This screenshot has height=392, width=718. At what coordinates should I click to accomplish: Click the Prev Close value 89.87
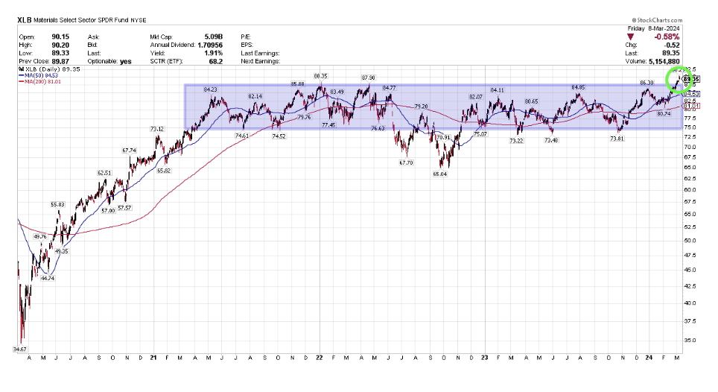(x=60, y=61)
